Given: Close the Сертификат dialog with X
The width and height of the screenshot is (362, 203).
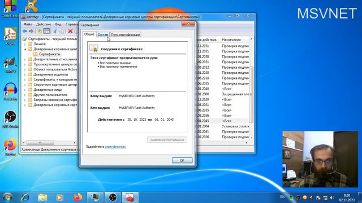Looking at the screenshot, I should pyautogui.click(x=188, y=24).
